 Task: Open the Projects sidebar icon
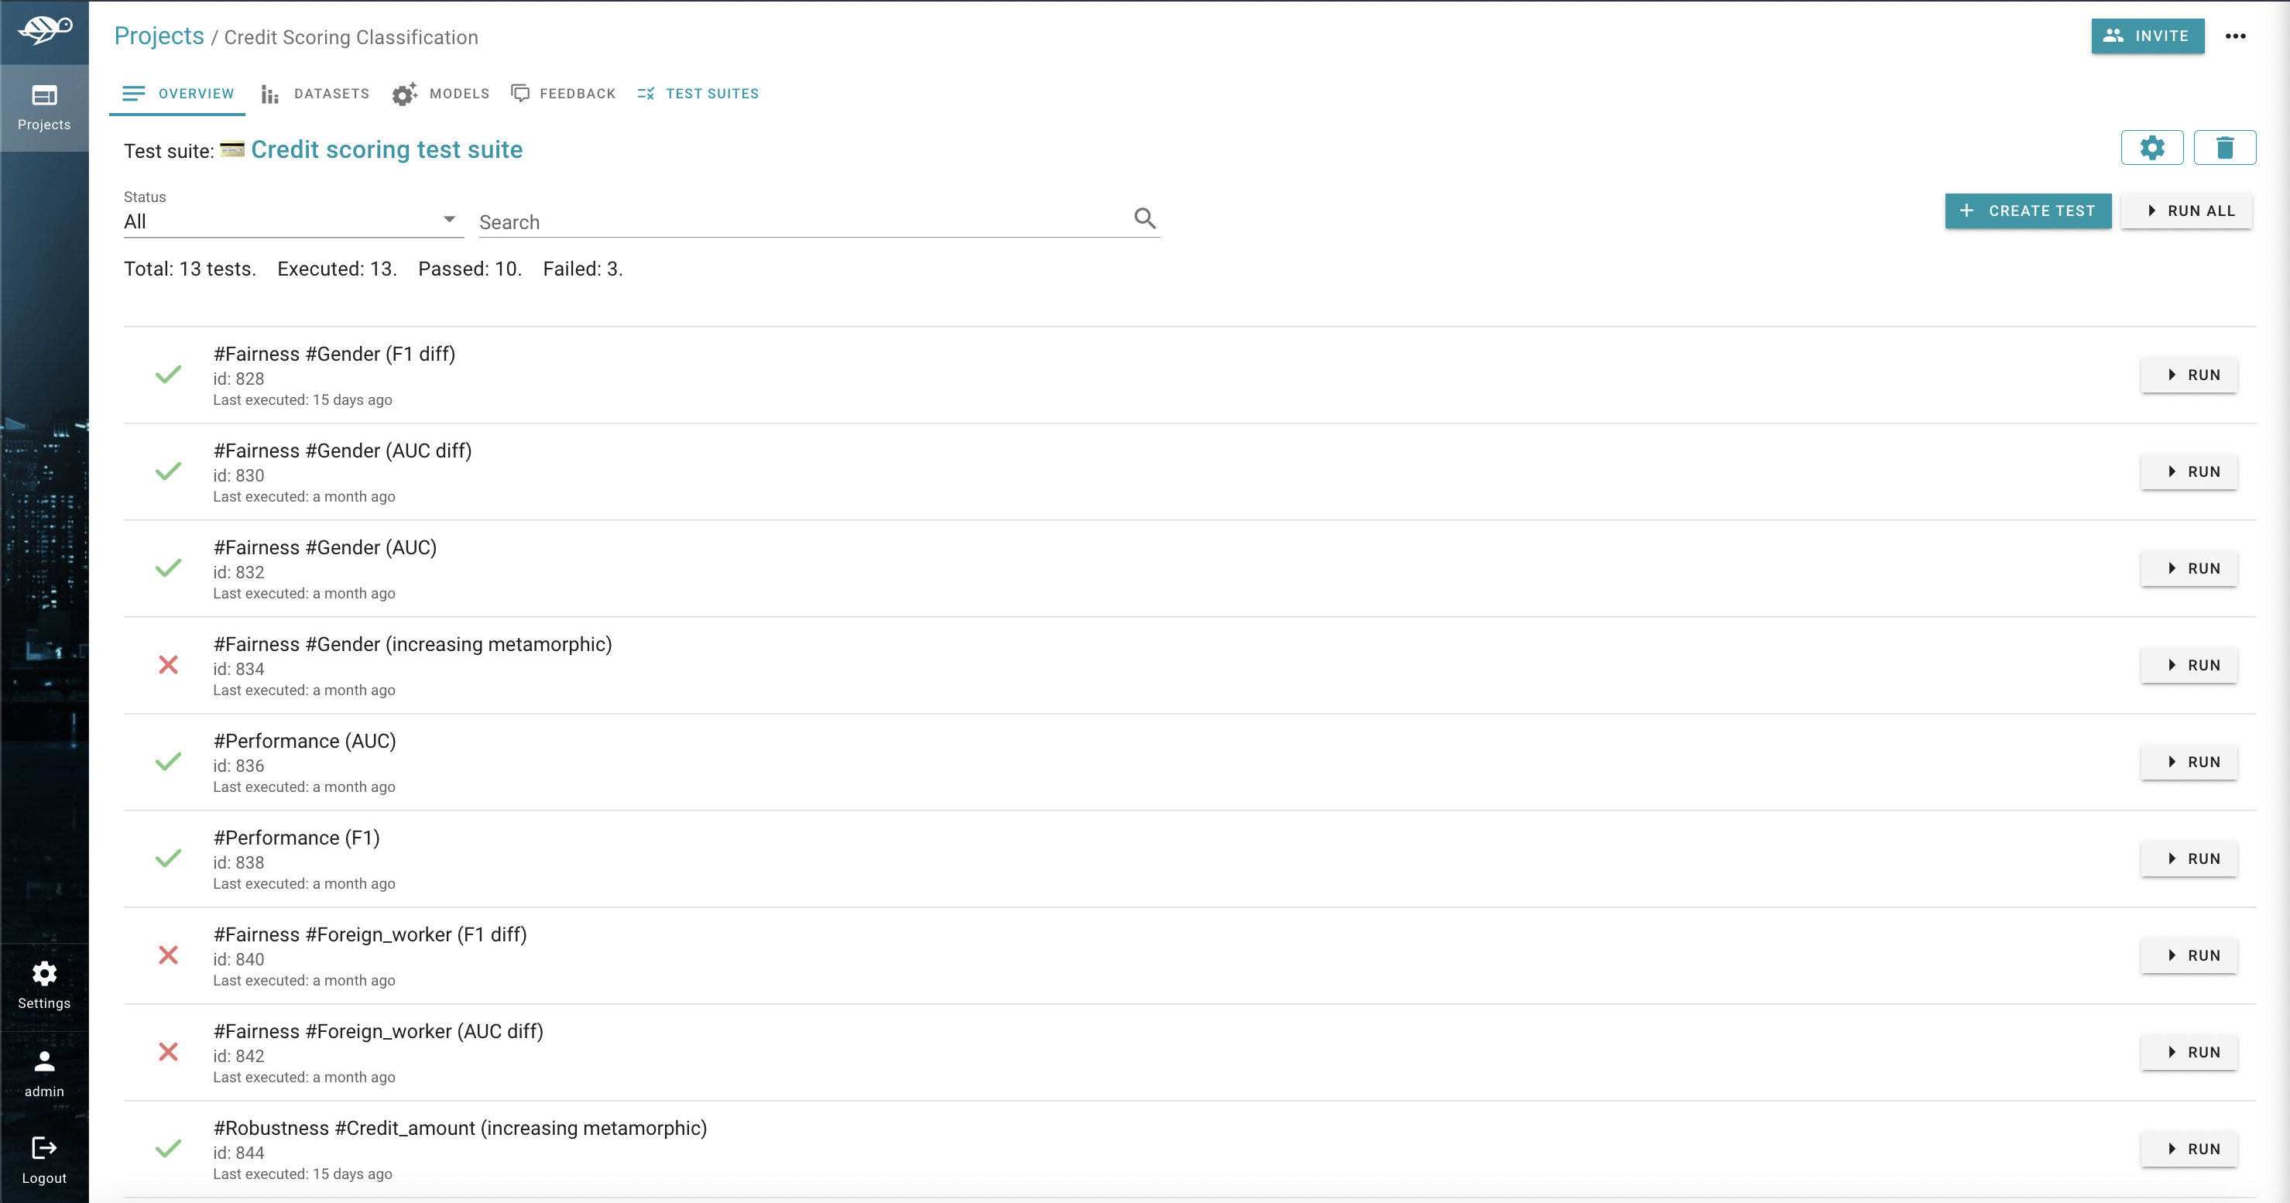[44, 107]
